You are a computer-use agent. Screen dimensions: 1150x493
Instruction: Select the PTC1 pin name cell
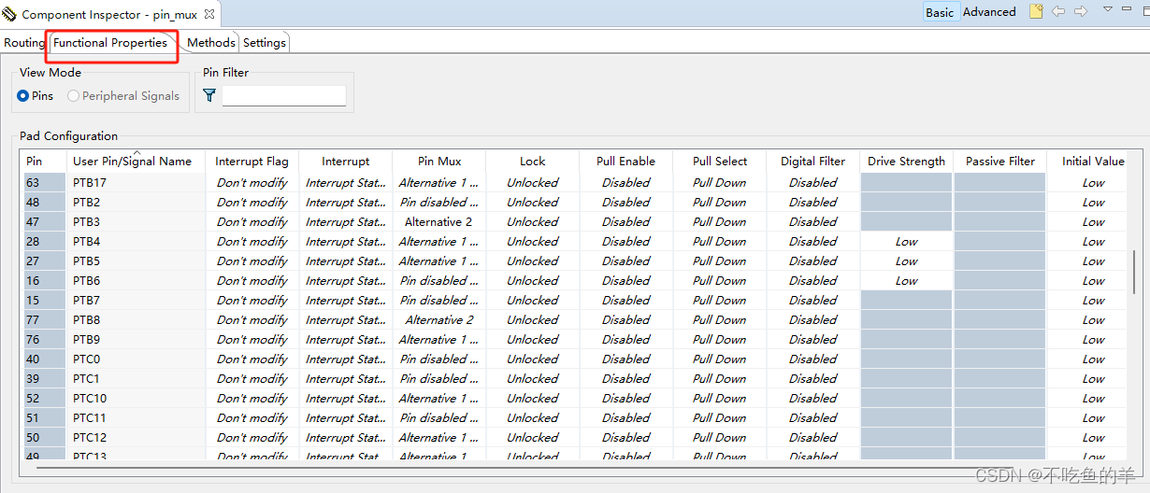136,378
